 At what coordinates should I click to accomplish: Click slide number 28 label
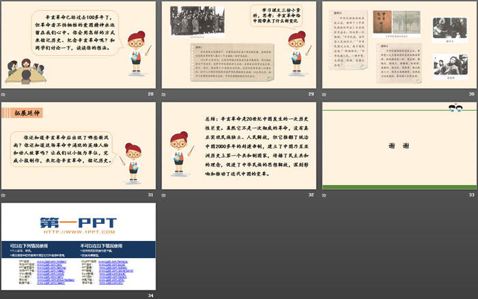click(151, 94)
